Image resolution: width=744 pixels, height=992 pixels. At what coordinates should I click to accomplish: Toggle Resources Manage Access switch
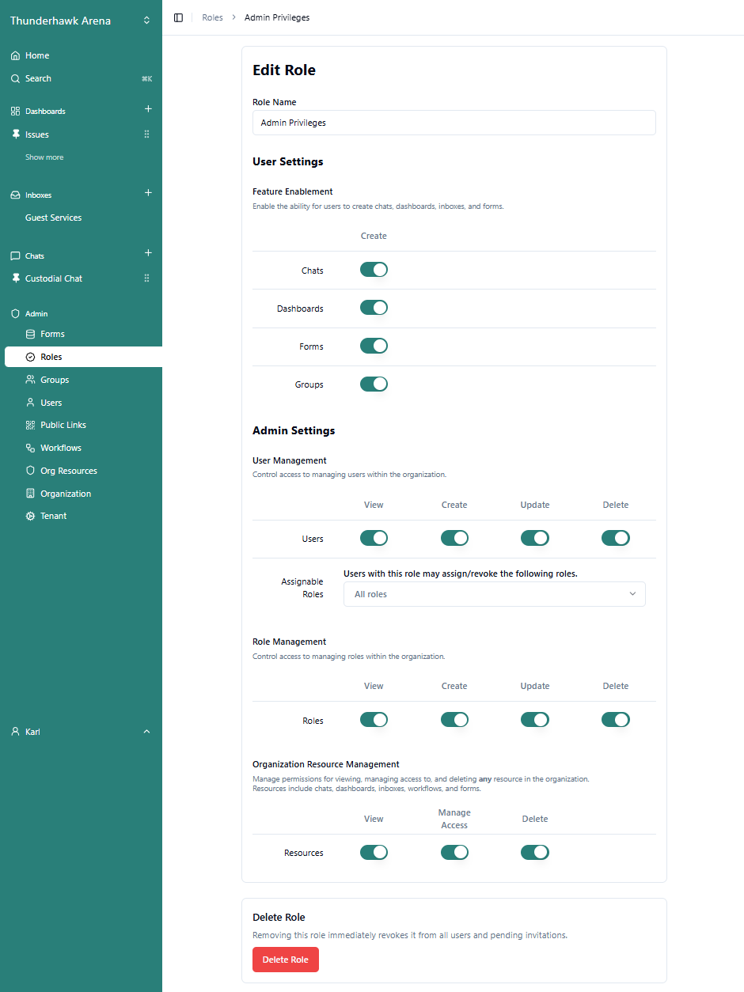pos(454,852)
